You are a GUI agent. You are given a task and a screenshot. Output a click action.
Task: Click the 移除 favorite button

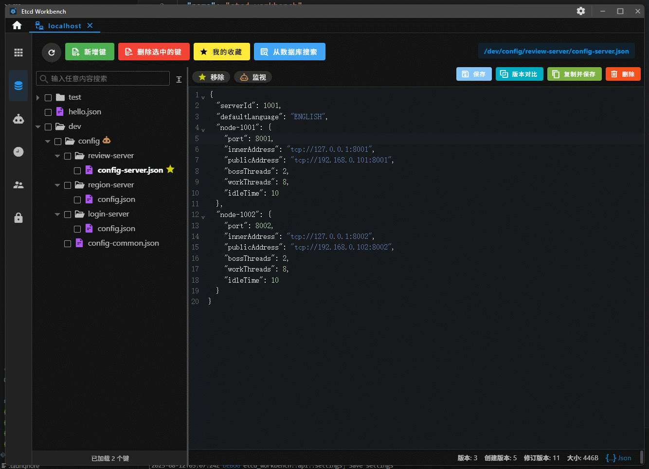(212, 77)
